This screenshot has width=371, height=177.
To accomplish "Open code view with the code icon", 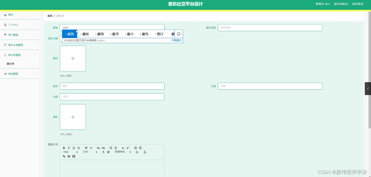I will coord(91,148).
